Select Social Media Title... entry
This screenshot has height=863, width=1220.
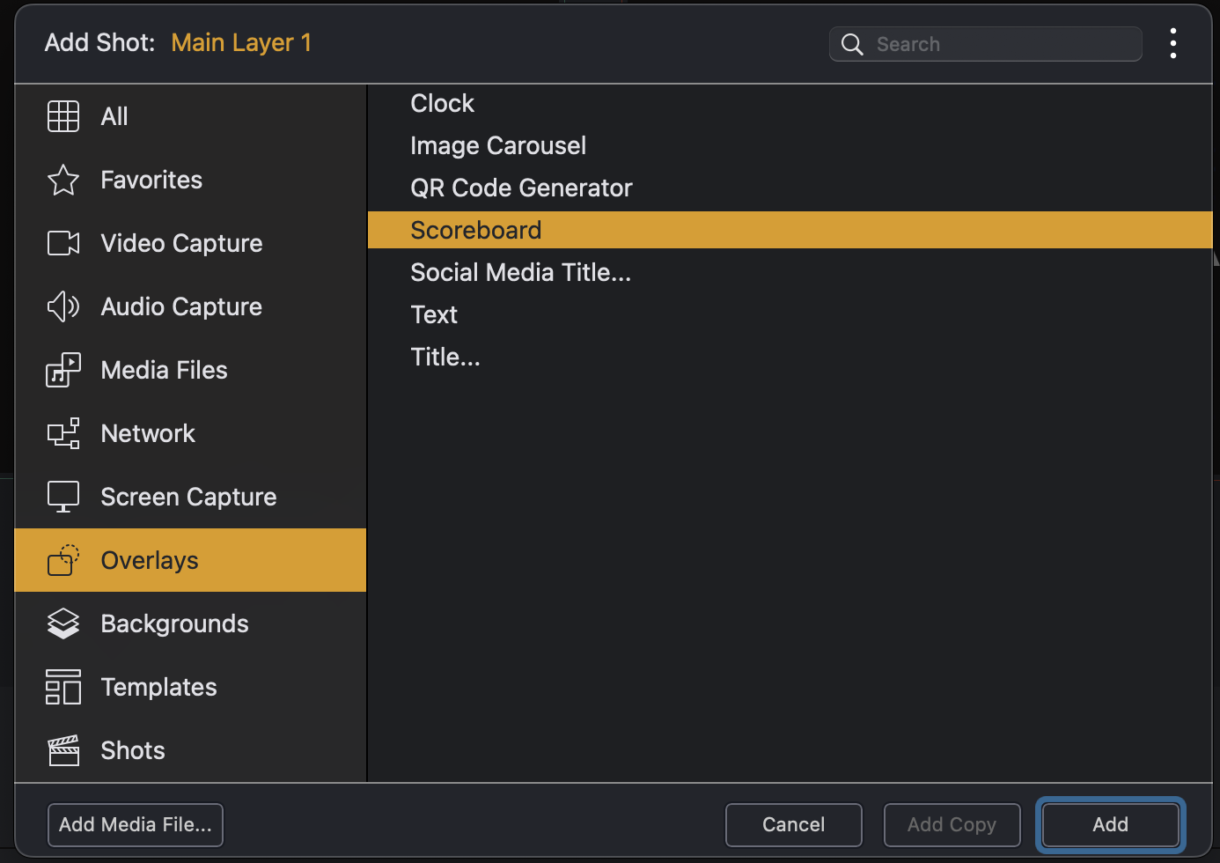520,273
